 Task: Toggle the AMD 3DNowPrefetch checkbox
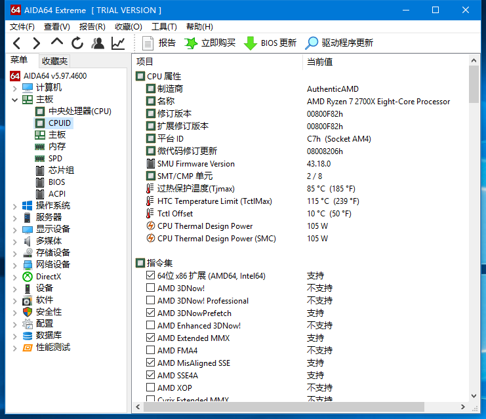click(150, 312)
